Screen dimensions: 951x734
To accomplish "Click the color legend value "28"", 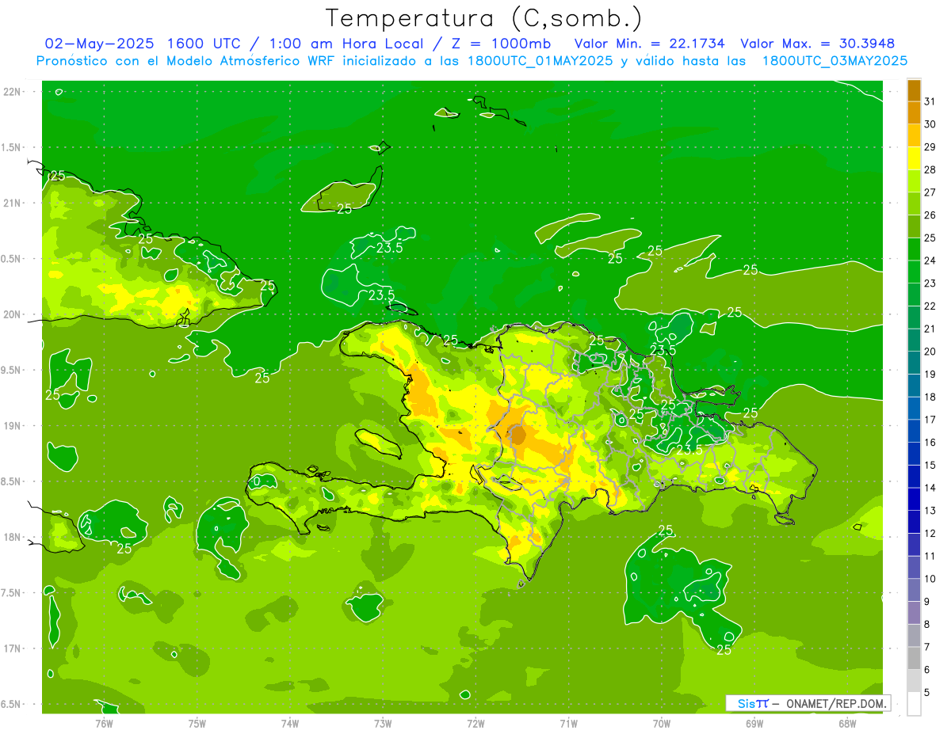I will pyautogui.click(x=930, y=169).
